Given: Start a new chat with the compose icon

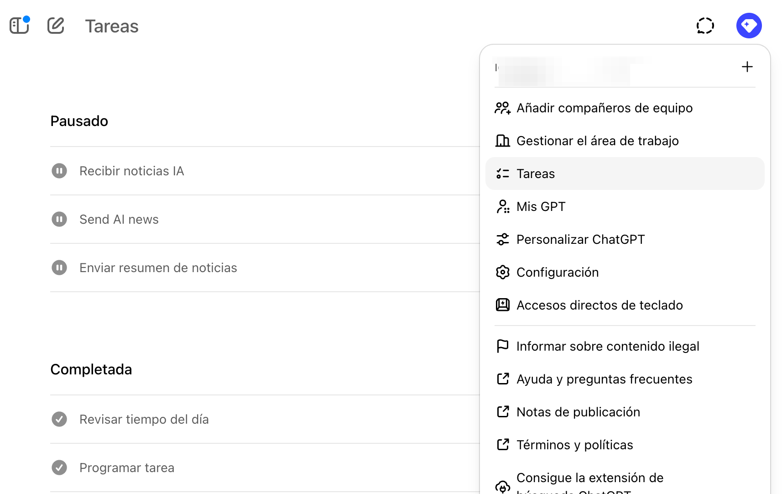Looking at the screenshot, I should pyautogui.click(x=56, y=26).
